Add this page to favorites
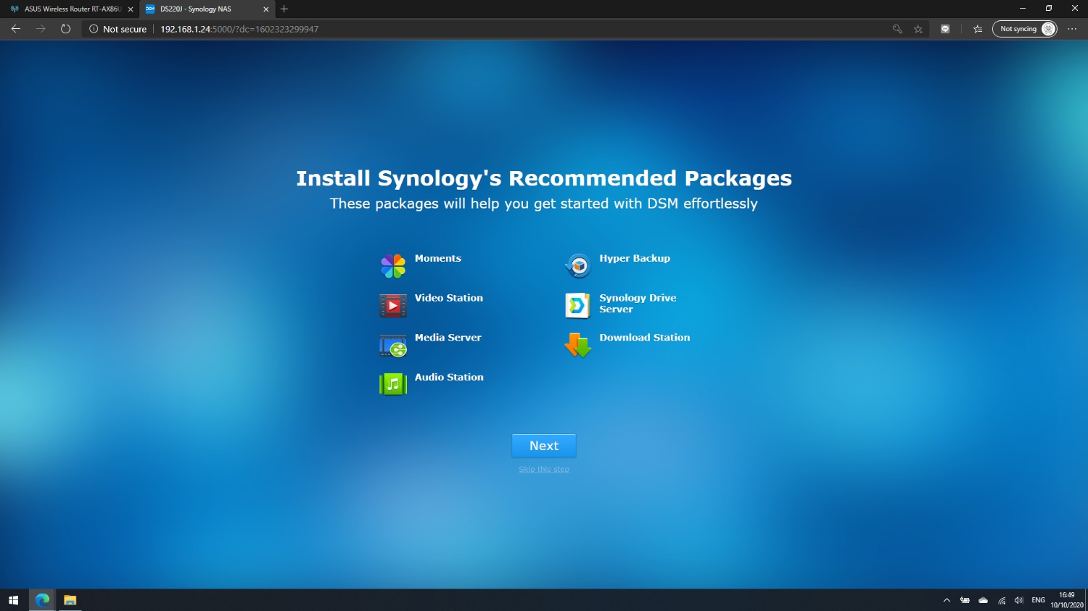The width and height of the screenshot is (1088, 611). (x=918, y=29)
